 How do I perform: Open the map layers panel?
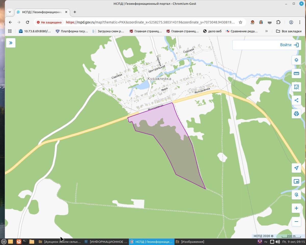pyautogui.click(x=296, y=60)
